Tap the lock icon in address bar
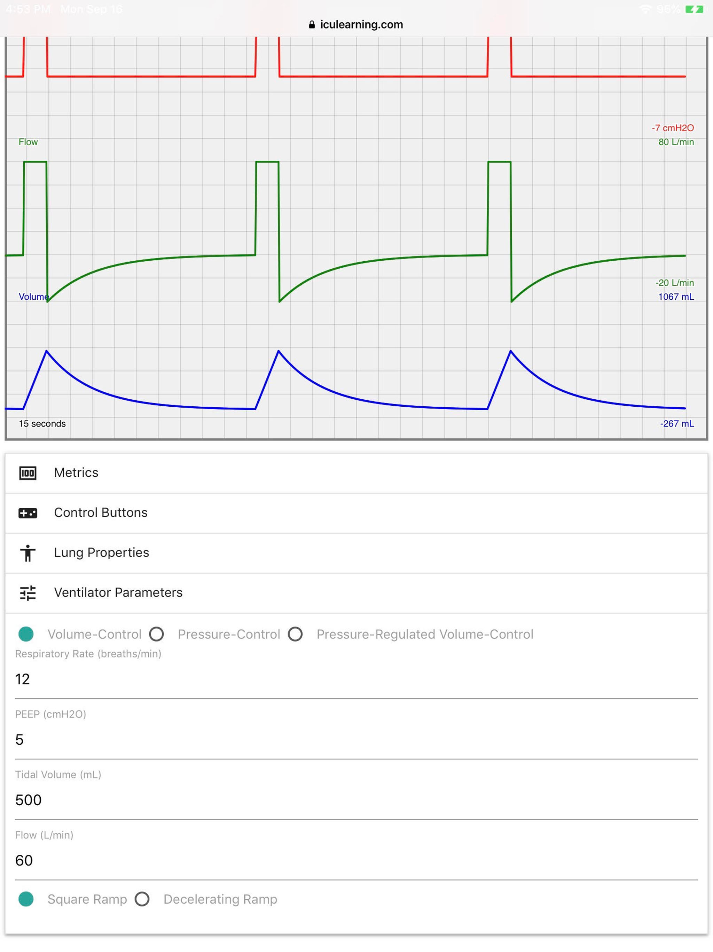Screen dimensions: 713x952 click(312, 24)
